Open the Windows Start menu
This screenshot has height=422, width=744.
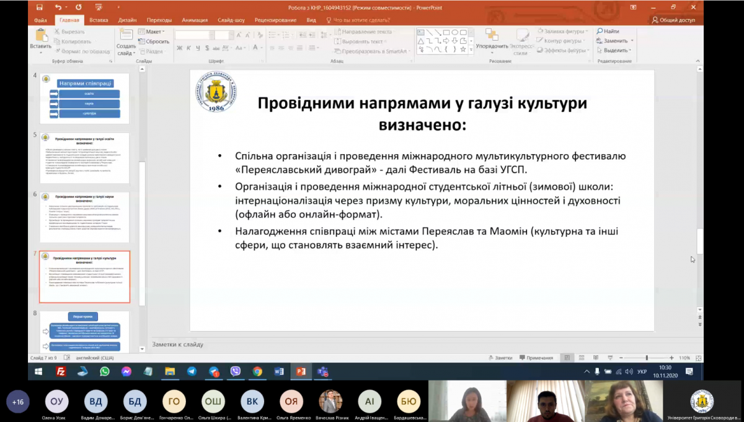click(x=38, y=372)
